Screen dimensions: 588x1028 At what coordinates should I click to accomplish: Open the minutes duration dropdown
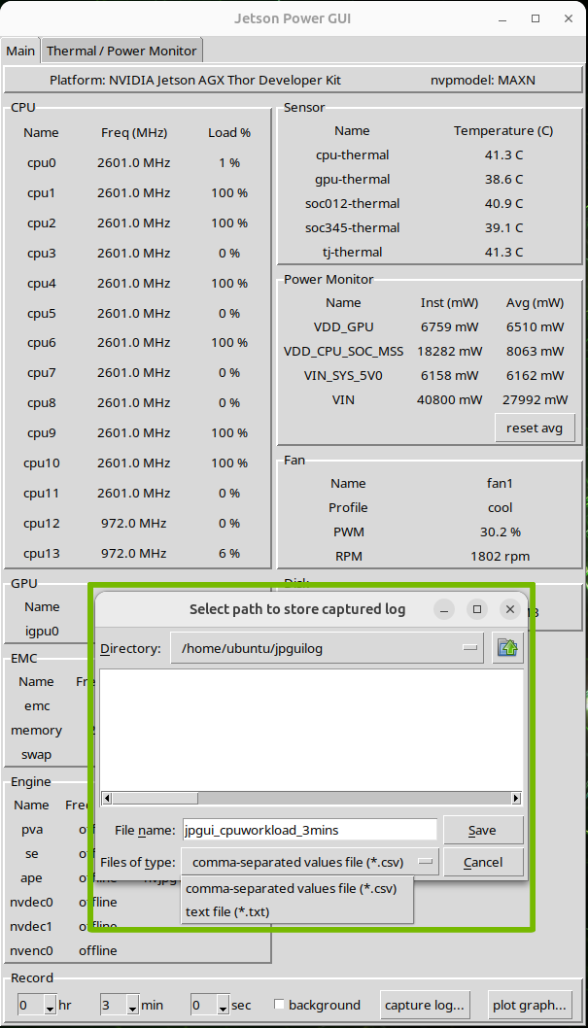[x=133, y=1006]
